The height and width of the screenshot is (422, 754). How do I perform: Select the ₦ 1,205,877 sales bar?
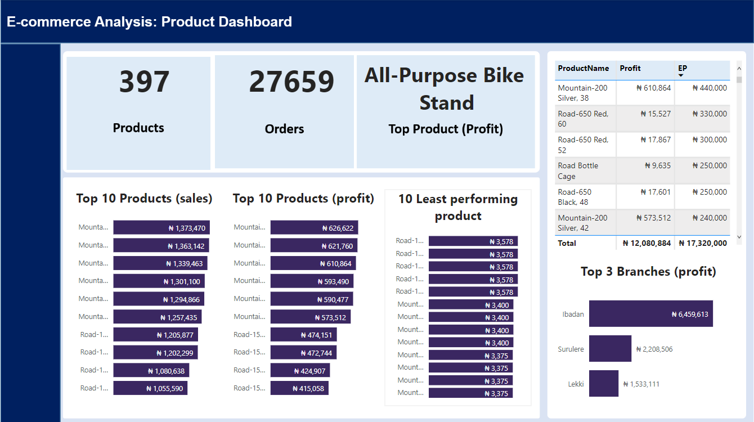(x=155, y=335)
